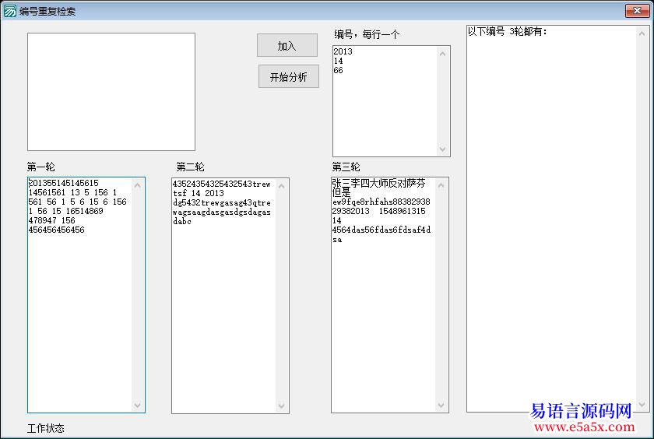Place cursor in the 第一轮 text area
This screenshot has height=439, width=654.
[79, 311]
